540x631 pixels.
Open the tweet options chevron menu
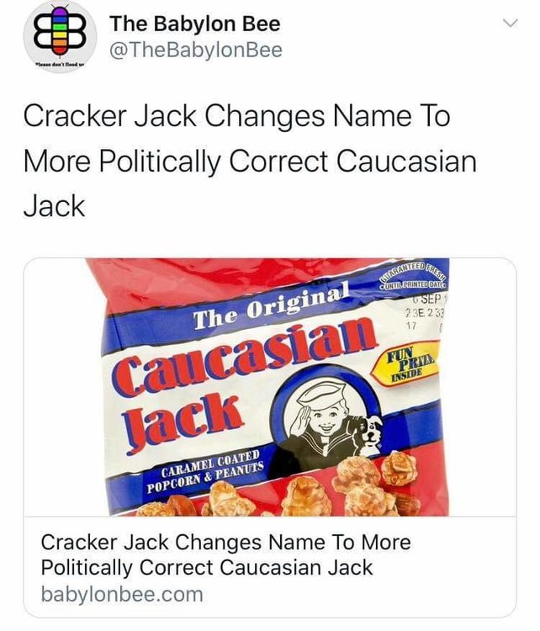(511, 24)
